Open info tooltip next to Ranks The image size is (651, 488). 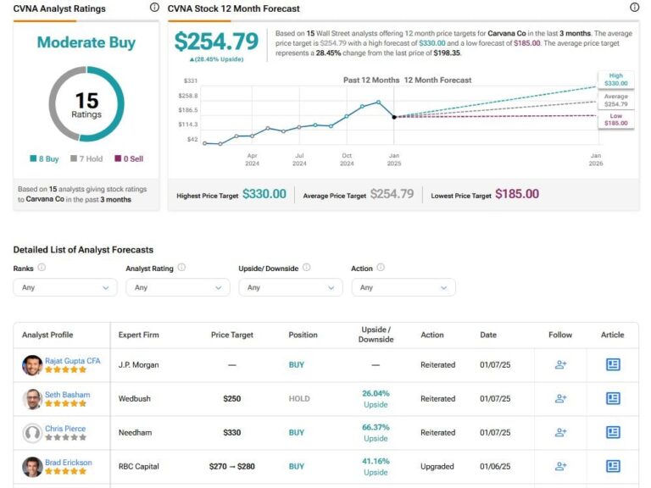tap(42, 267)
